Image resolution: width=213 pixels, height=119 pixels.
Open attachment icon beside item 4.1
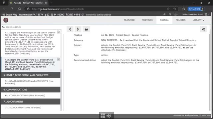(x=58, y=32)
